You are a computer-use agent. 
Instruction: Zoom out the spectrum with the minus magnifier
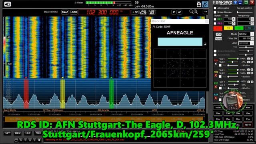click(191, 12)
